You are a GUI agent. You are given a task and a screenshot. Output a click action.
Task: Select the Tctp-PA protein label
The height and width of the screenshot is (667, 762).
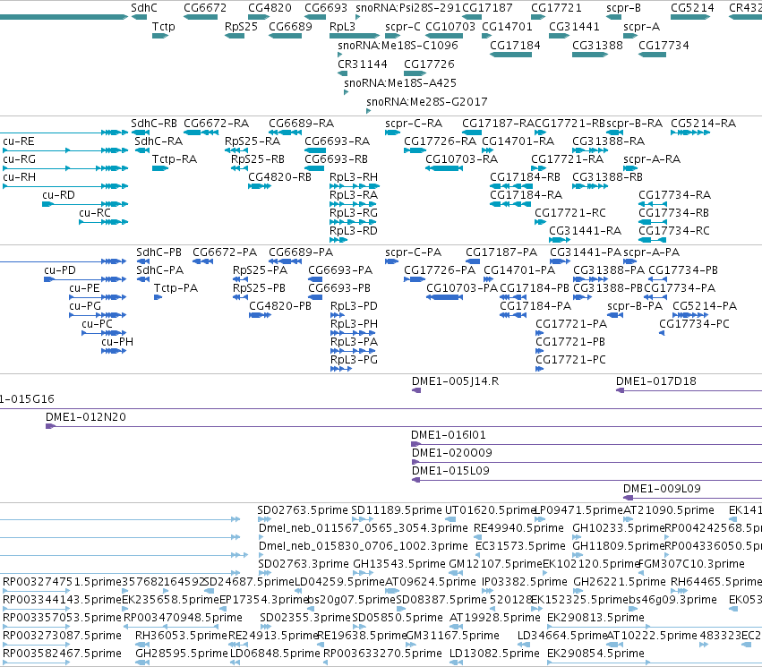(176, 288)
